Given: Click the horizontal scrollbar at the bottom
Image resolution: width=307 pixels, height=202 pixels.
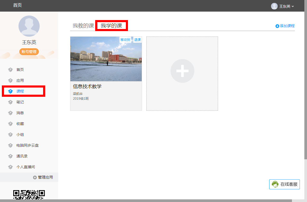Looking at the screenshot, I should coord(146,201).
